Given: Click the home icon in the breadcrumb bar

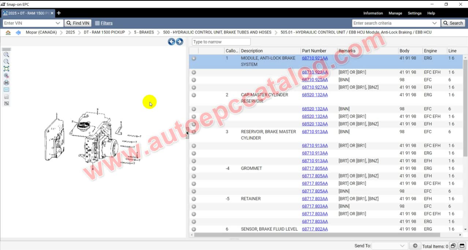Looking at the screenshot, I should (8, 32).
